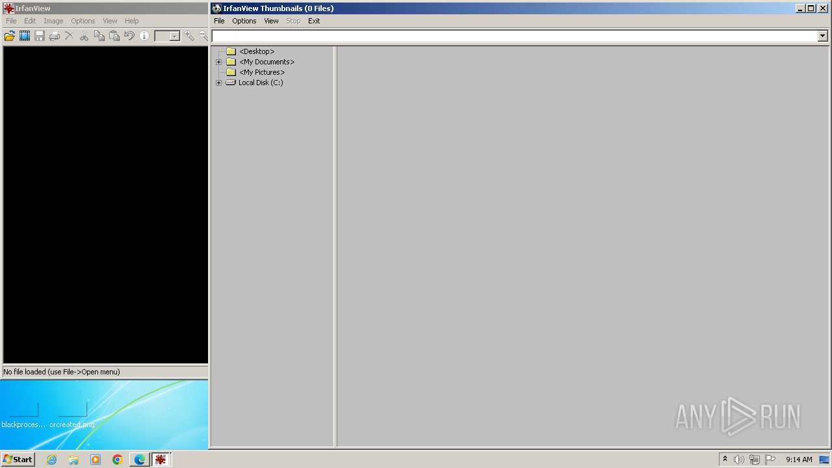Open Google Chrome from the taskbar
Viewport: 832px width, 468px height.
tap(118, 460)
